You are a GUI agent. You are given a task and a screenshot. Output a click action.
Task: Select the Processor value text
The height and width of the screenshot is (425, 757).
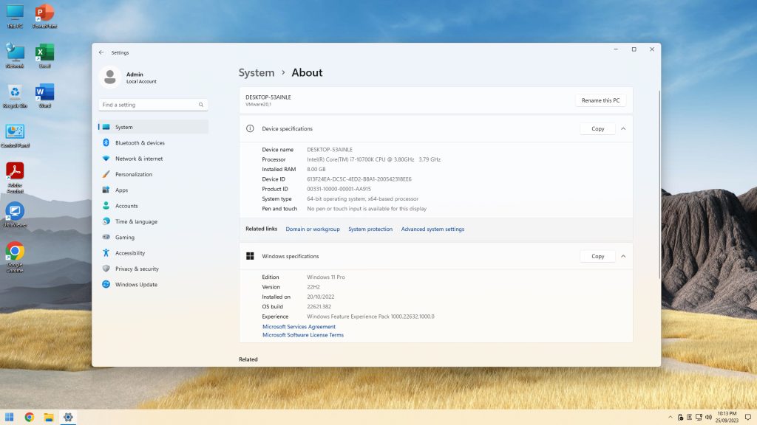coord(373,159)
